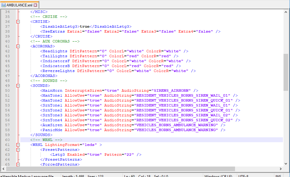Click the <!-- WRNL --> comment
Viewport: 290px width, 177px height.
click(x=46, y=140)
